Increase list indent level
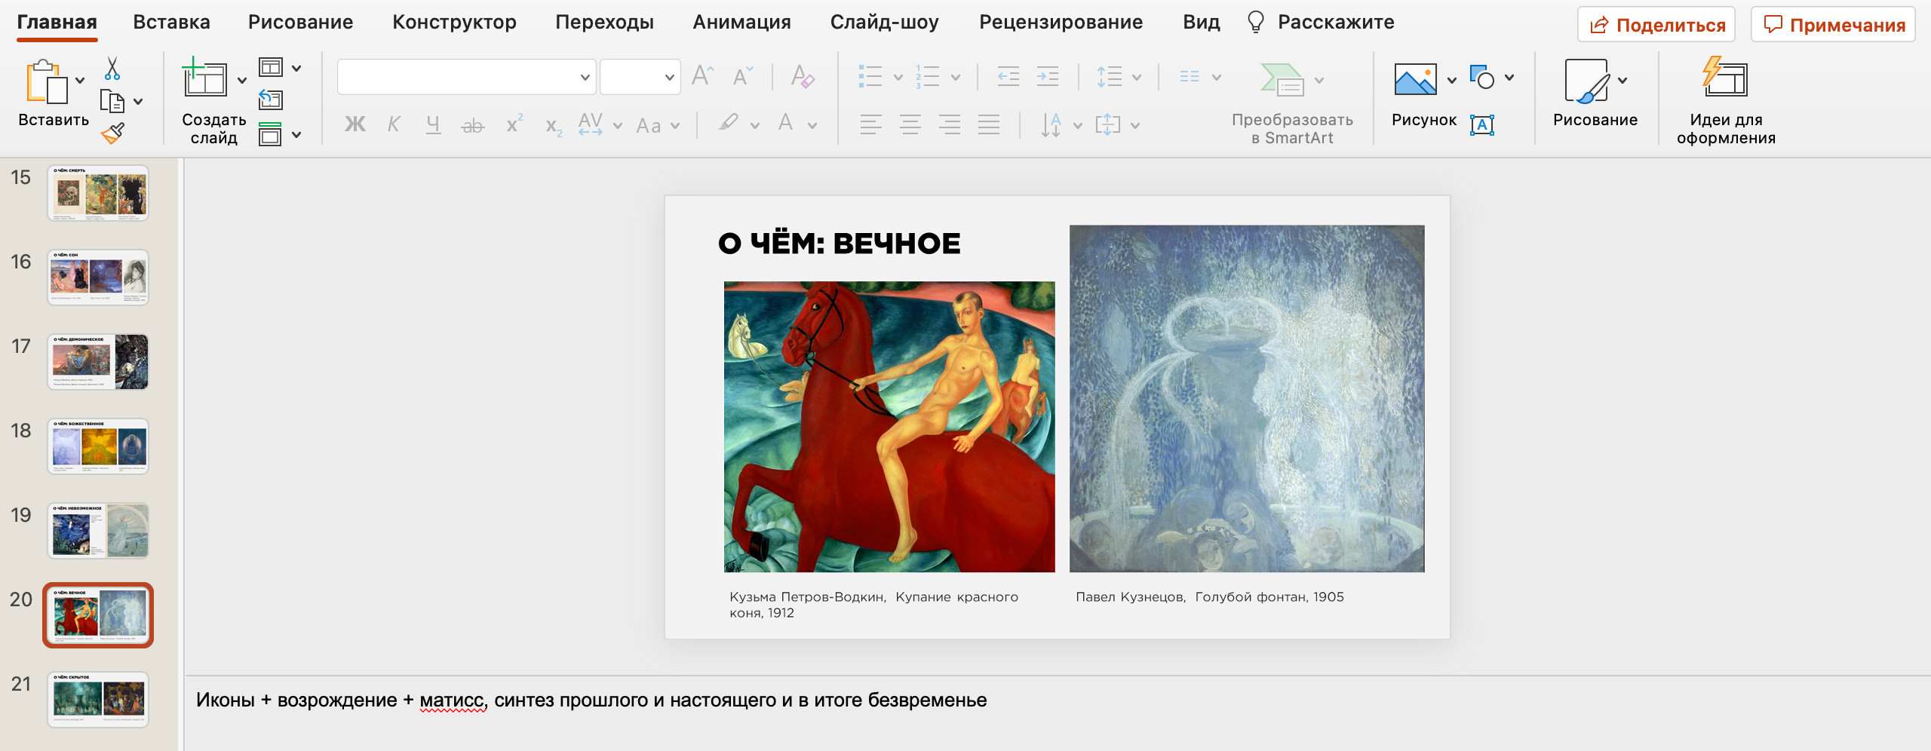This screenshot has width=1931, height=751. pyautogui.click(x=1047, y=76)
